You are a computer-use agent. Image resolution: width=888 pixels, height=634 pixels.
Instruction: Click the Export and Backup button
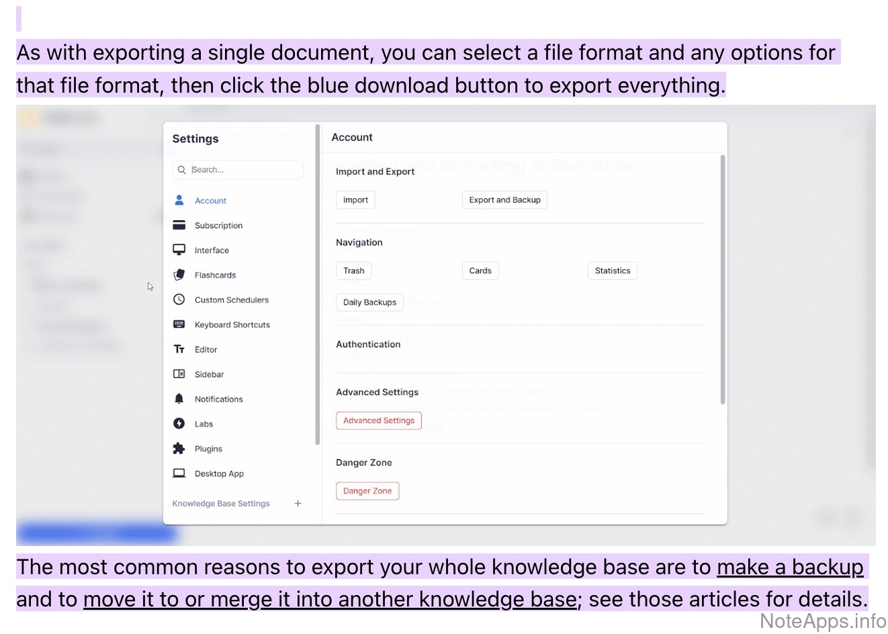pyautogui.click(x=504, y=199)
